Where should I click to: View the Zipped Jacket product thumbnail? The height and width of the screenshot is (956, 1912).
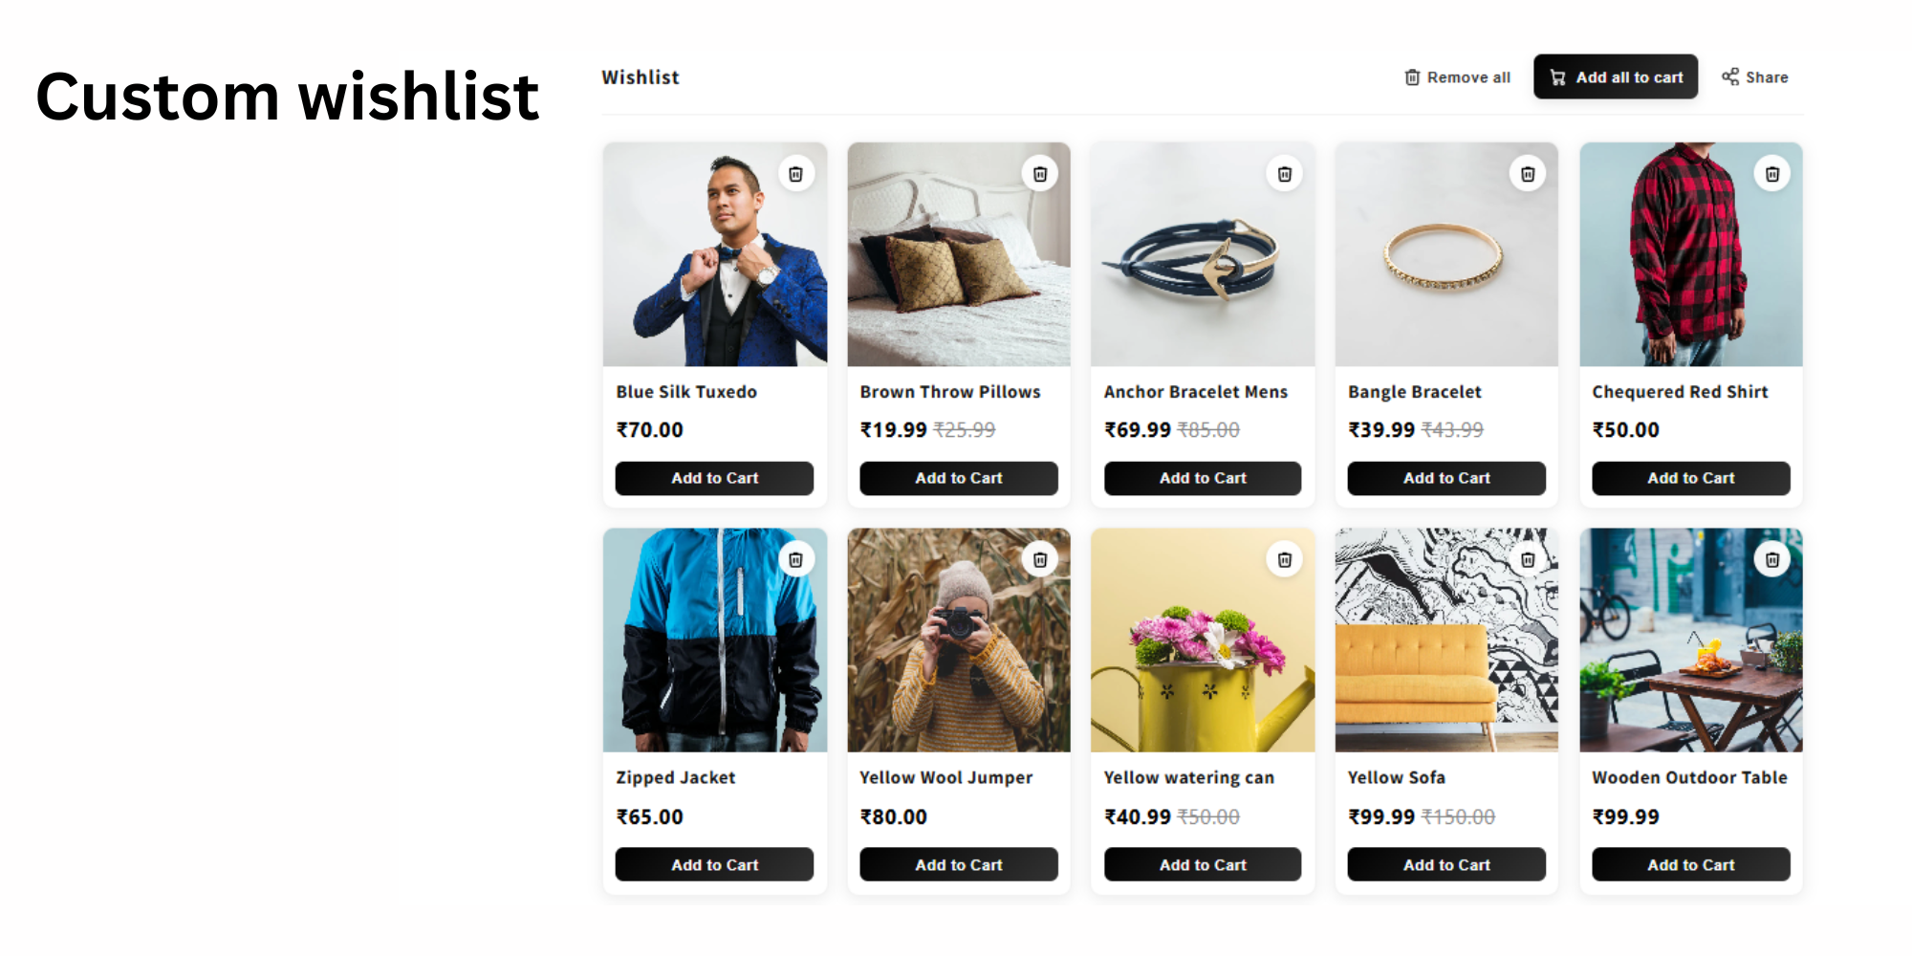click(714, 641)
